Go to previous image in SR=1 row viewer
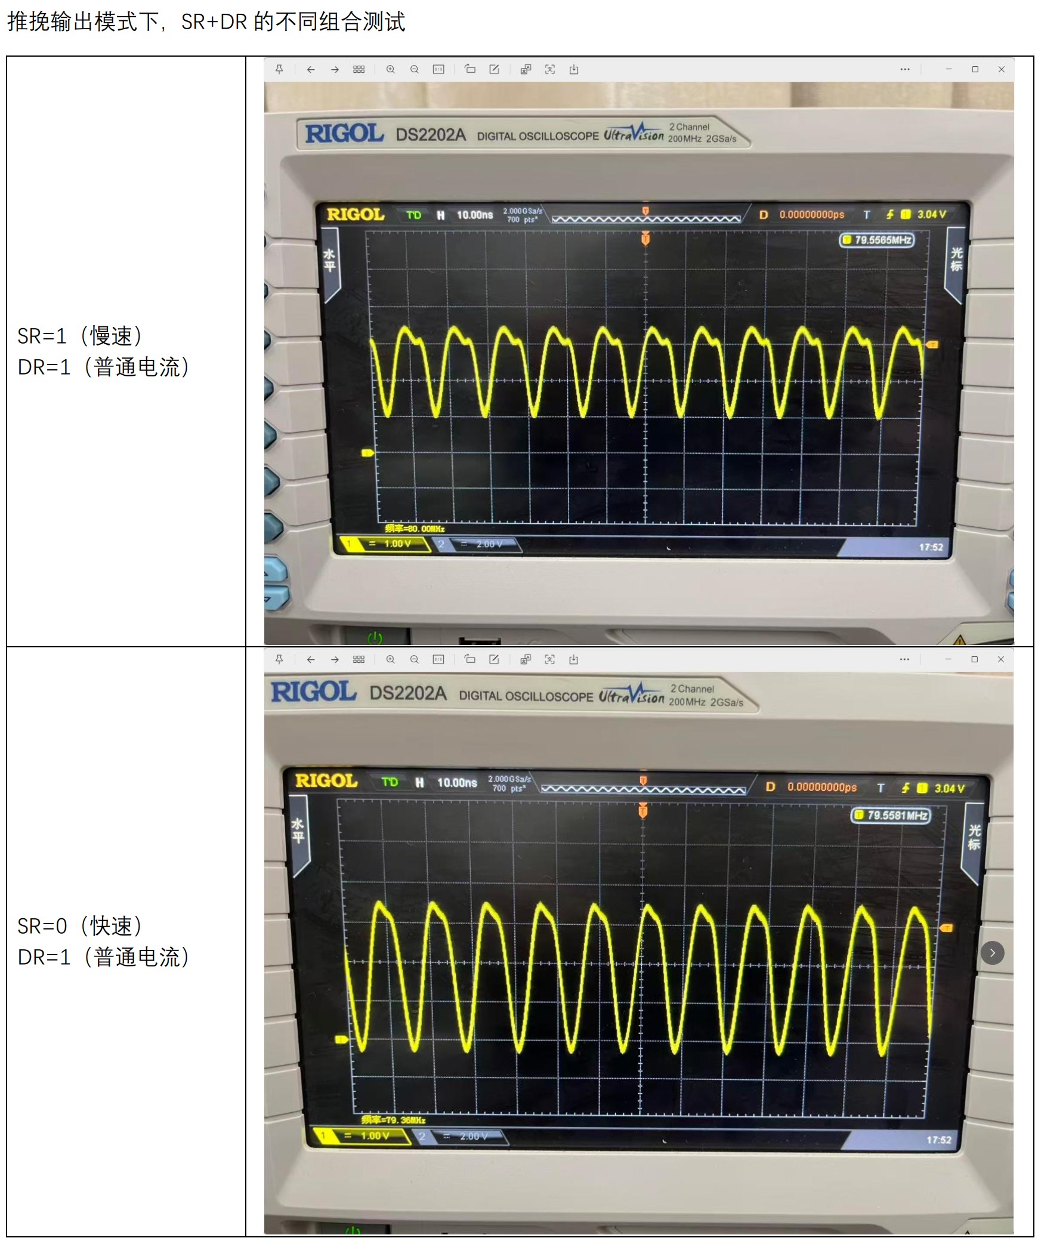The width and height of the screenshot is (1038, 1241). coord(310,69)
